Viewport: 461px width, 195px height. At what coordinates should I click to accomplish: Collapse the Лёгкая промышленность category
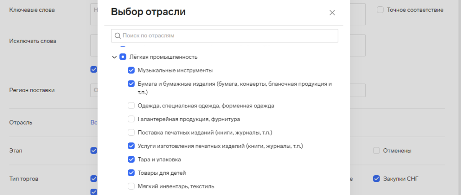click(114, 57)
